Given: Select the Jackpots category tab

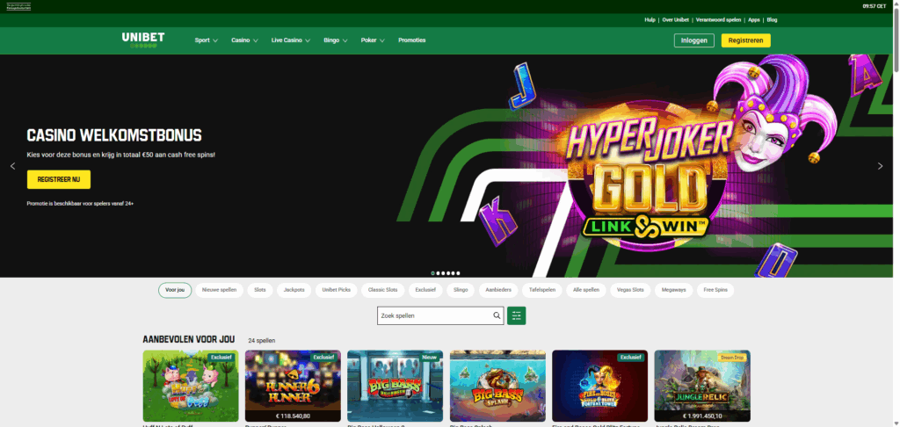Looking at the screenshot, I should [294, 291].
